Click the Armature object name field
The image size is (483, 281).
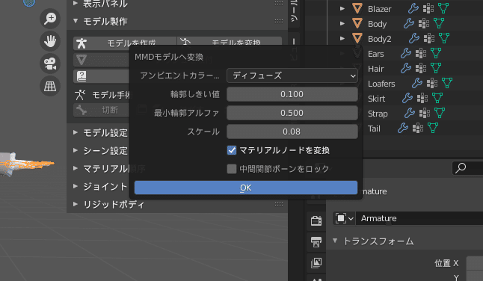click(x=419, y=218)
